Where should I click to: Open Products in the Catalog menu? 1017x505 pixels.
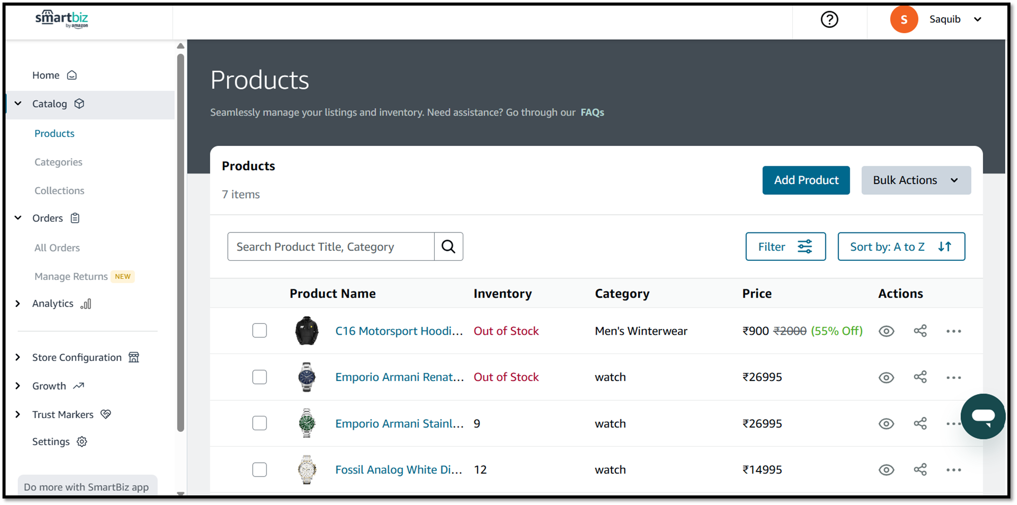coord(54,133)
